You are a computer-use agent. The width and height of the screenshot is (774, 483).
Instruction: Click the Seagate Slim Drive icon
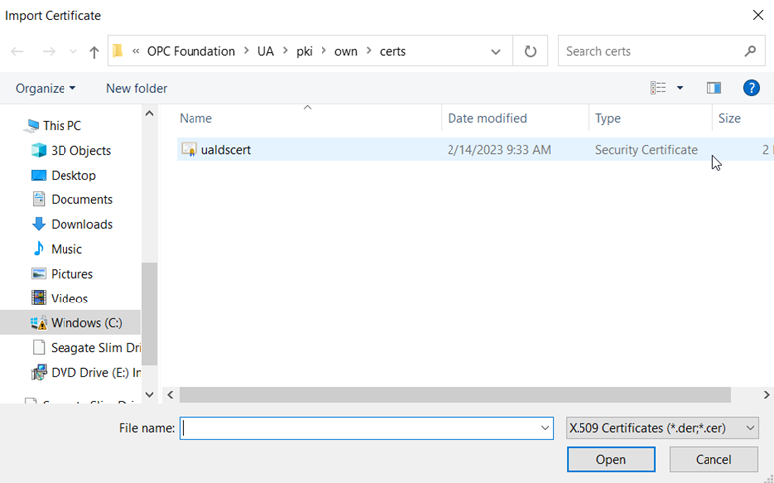38,348
